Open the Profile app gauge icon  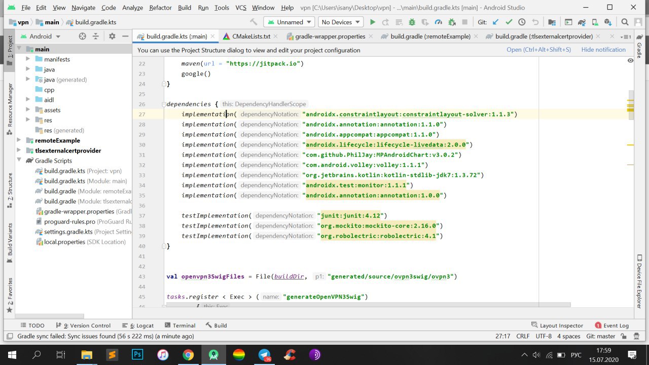coord(438,22)
